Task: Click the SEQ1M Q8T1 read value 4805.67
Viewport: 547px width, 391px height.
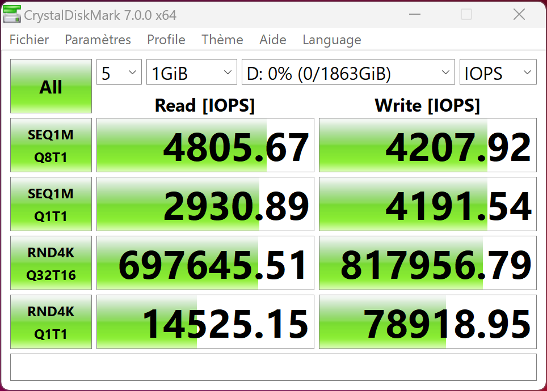Action: (205, 145)
